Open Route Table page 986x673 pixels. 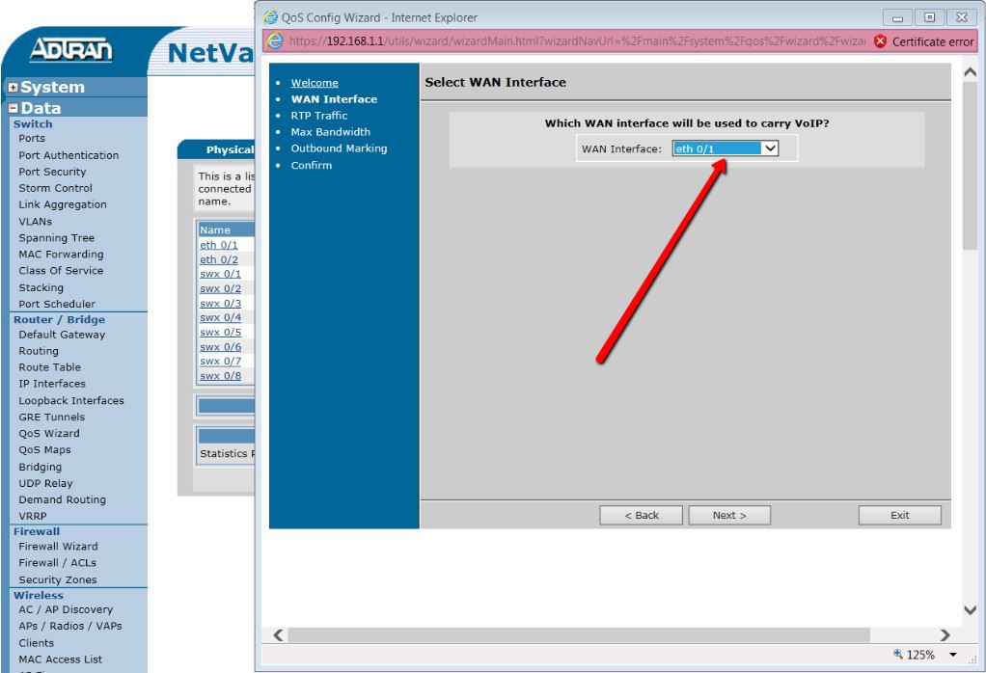point(49,367)
